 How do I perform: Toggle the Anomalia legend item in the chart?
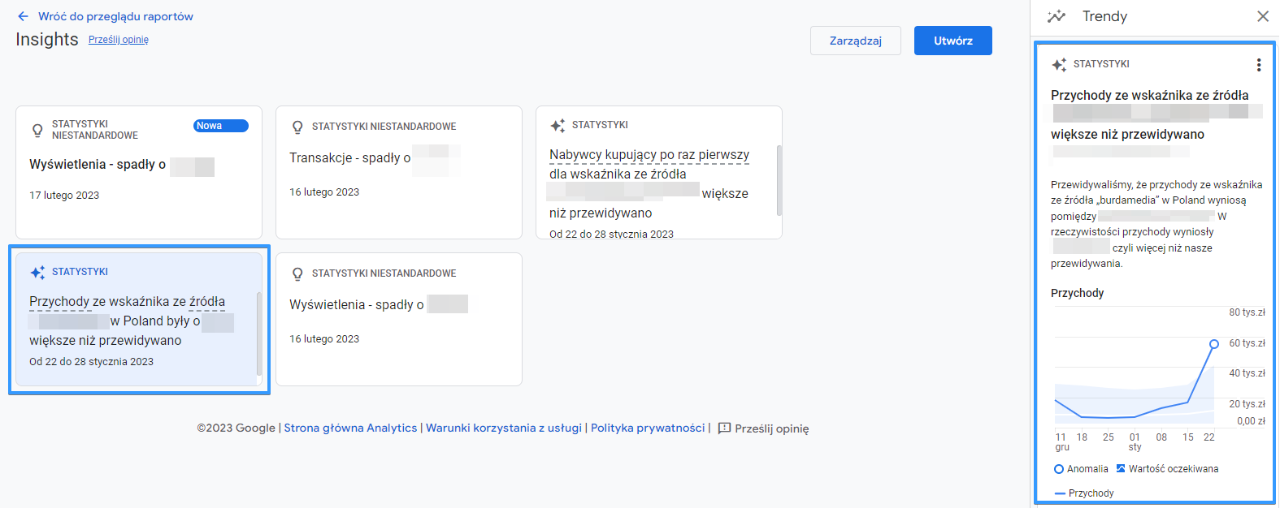click(1081, 469)
